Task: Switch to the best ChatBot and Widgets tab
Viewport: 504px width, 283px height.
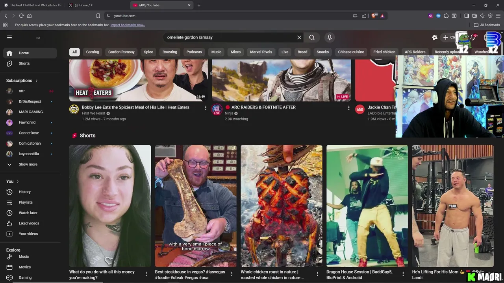Action: coord(32,5)
